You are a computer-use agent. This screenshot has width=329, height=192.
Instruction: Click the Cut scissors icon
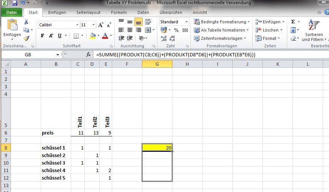click(26, 22)
